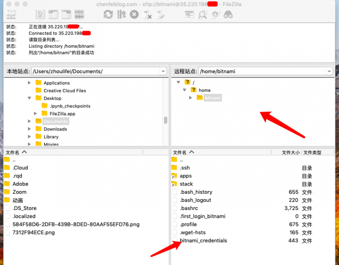Sort remote files by the 文件类型 column
The image size is (339, 265).
click(x=318, y=152)
